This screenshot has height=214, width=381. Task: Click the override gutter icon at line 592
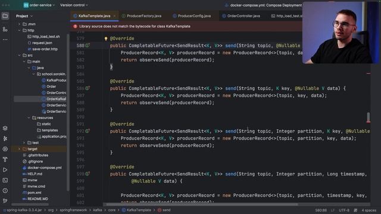[88, 131]
